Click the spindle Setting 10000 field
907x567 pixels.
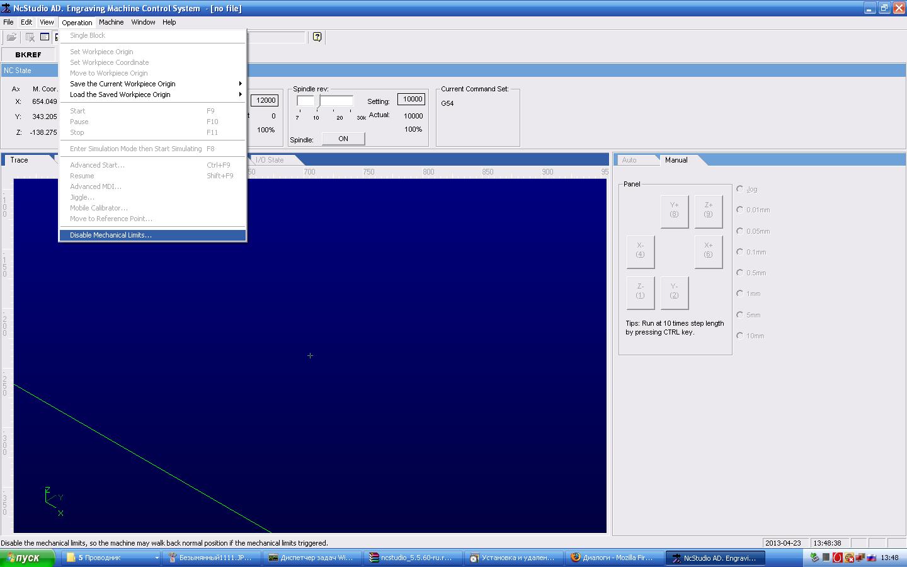[x=412, y=99]
